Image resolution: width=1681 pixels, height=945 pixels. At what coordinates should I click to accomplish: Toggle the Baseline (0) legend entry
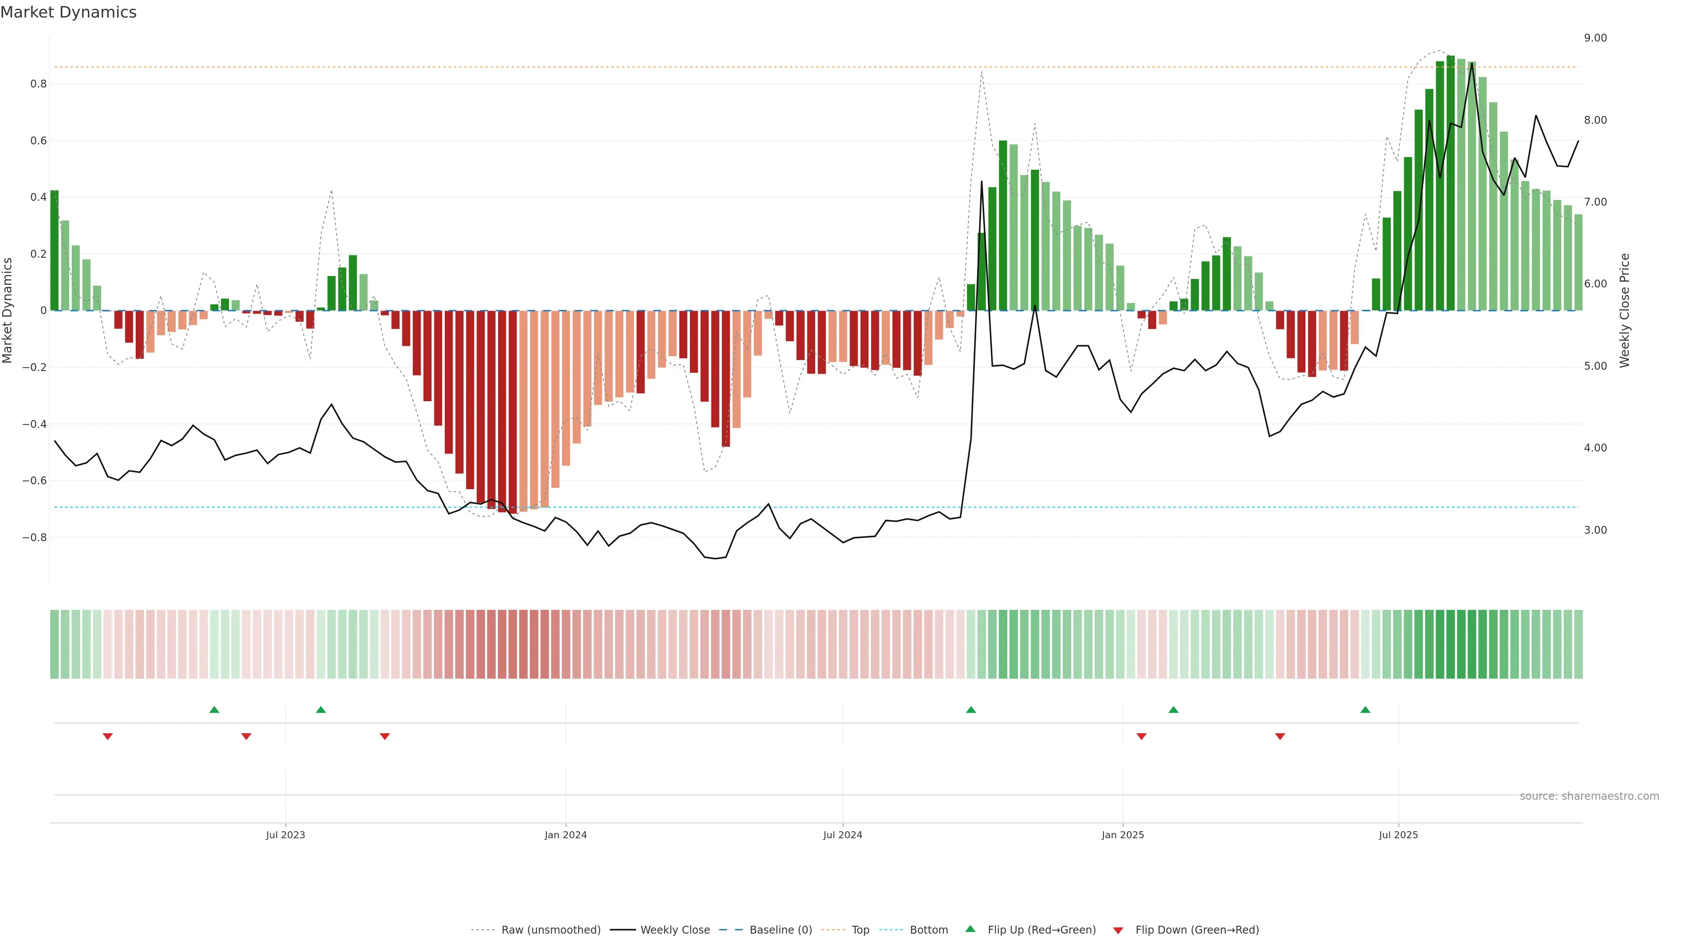point(781,930)
